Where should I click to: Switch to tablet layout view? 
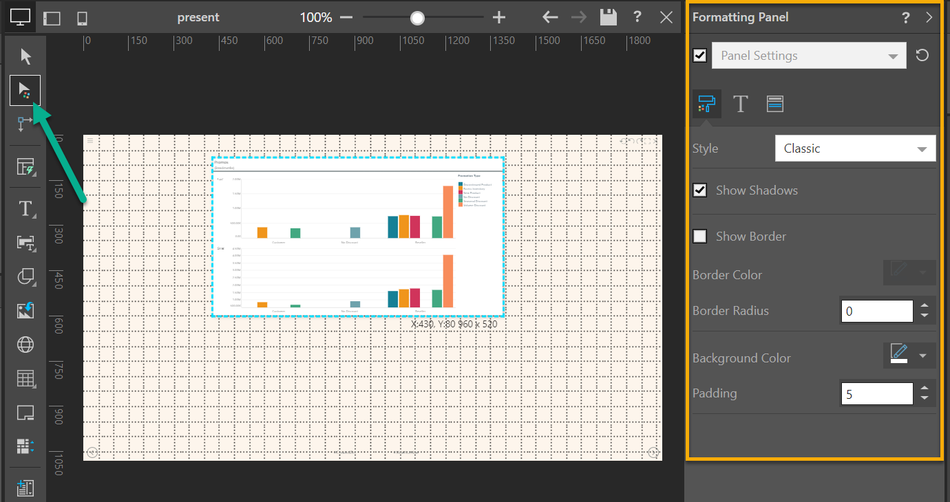pyautogui.click(x=52, y=18)
